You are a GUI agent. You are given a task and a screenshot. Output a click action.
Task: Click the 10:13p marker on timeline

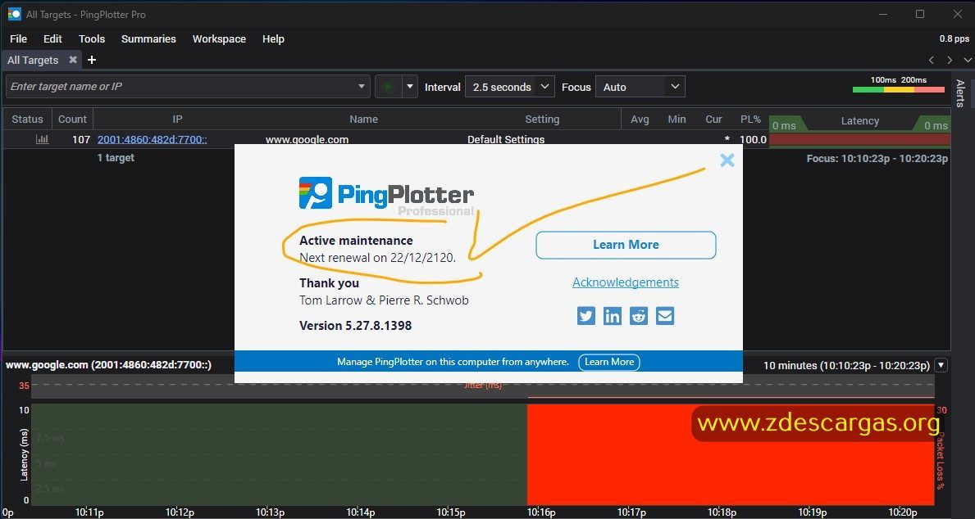point(270,512)
